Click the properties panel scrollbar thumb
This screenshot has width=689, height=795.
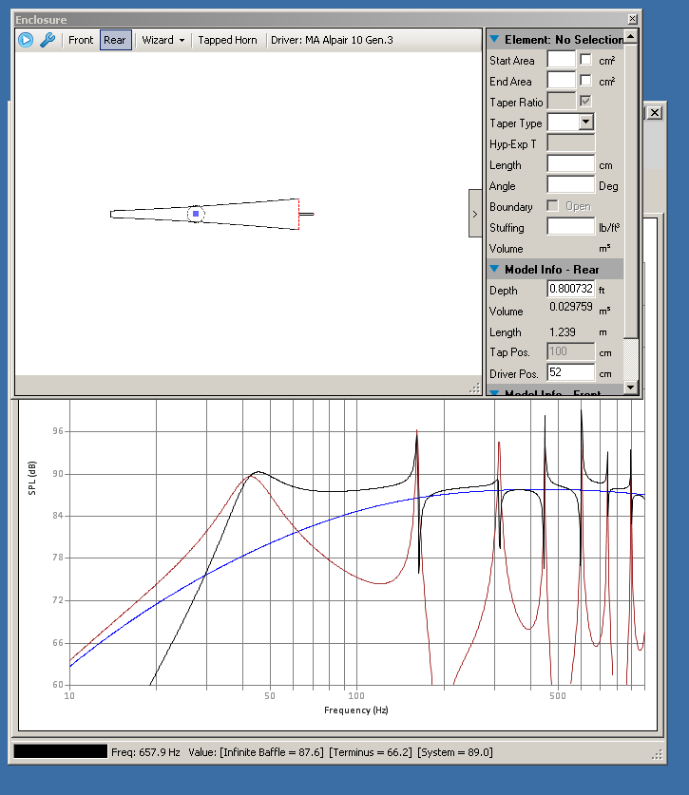pos(631,191)
